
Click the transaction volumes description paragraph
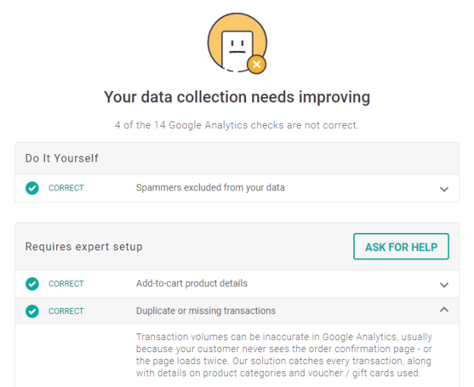coord(285,354)
